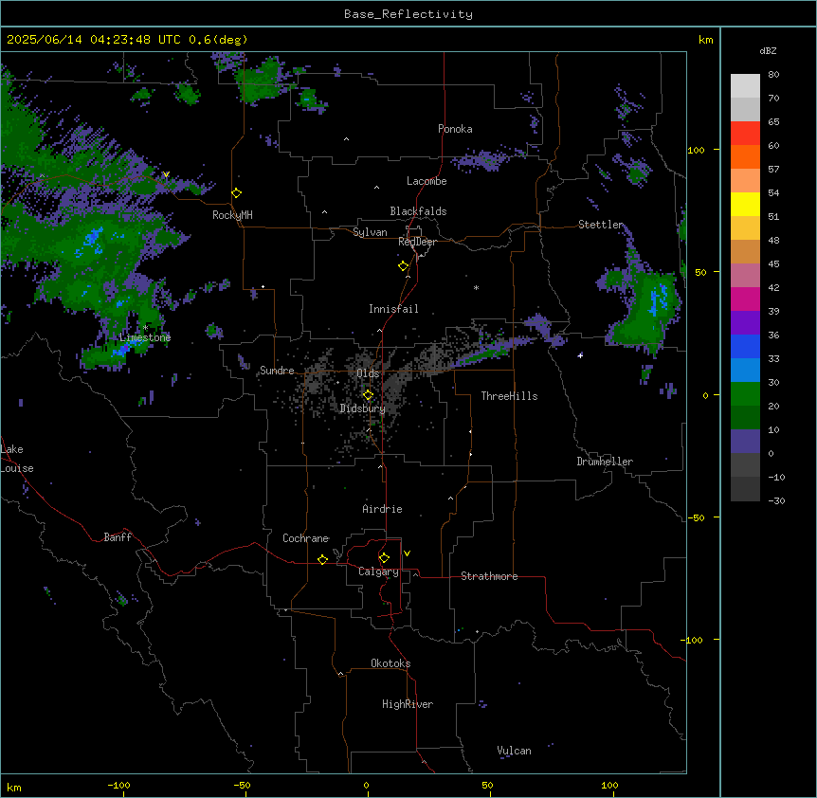Viewport: 817px width, 798px height.
Task: Select the magenta 39-42 dBZ swatch
Action: coord(745,299)
